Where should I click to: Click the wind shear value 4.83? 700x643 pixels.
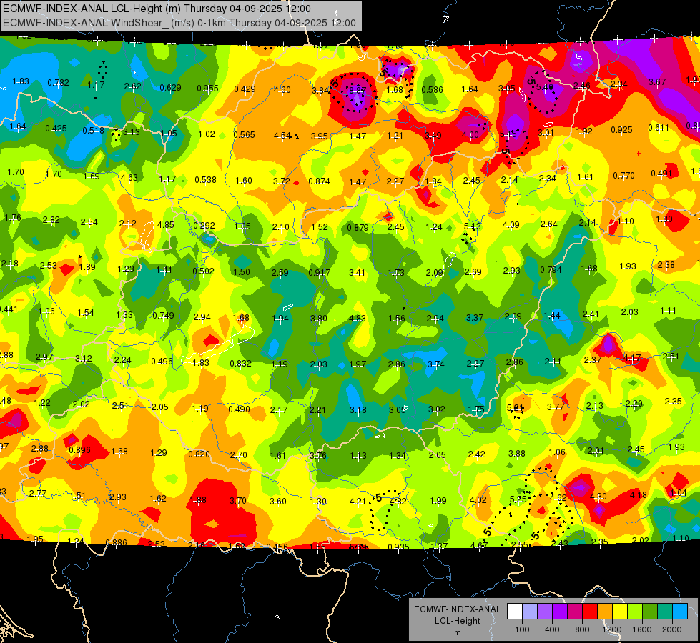click(x=357, y=319)
